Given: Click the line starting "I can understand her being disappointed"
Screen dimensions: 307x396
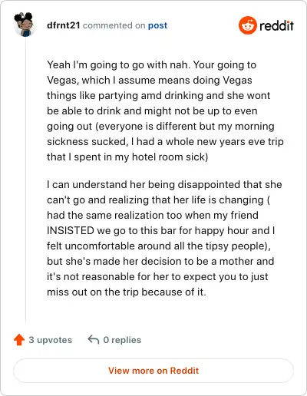Looking at the screenshot, I should click(x=164, y=185).
